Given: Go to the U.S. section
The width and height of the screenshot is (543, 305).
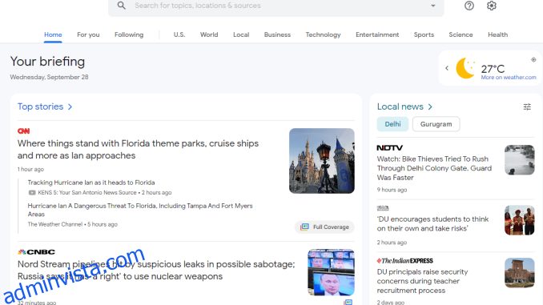Looking at the screenshot, I should point(179,34).
